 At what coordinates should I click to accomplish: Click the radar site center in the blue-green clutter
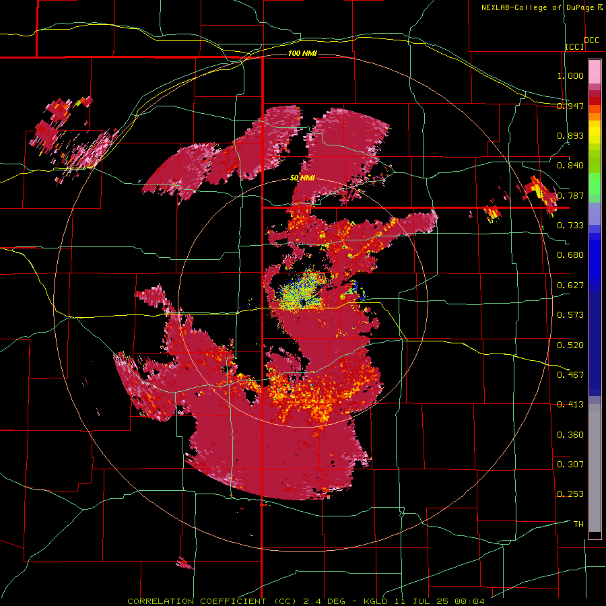click(x=303, y=302)
